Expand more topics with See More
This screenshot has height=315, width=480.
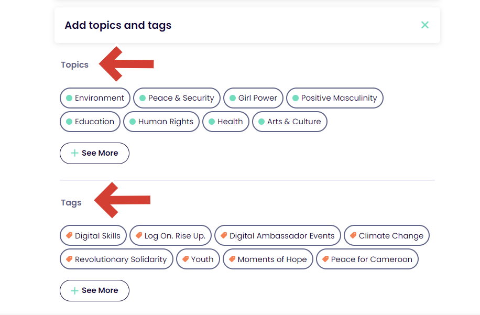[94, 153]
